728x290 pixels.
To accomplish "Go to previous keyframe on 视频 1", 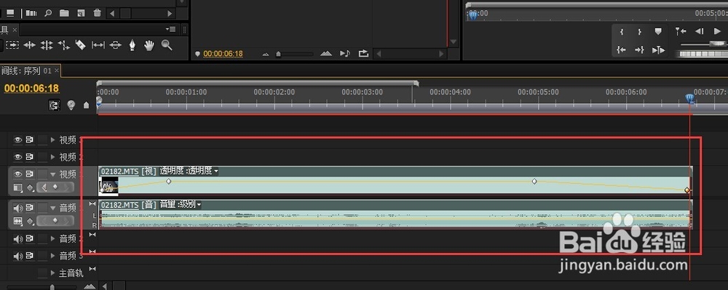I will (44, 188).
